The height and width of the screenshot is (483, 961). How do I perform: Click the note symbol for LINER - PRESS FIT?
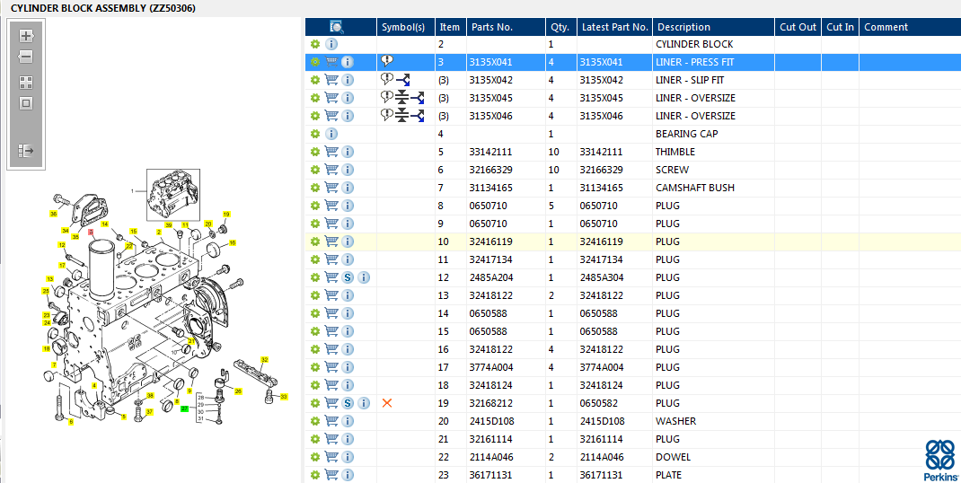point(387,62)
